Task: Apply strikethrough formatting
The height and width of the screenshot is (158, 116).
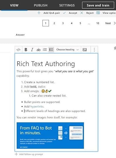Action: coord(38,49)
